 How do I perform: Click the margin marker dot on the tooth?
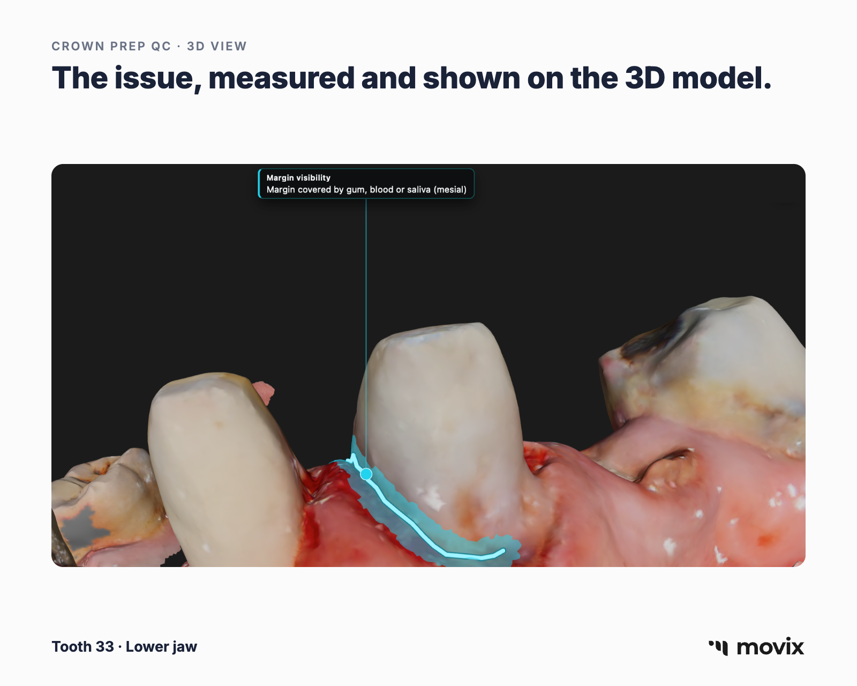[x=366, y=474]
